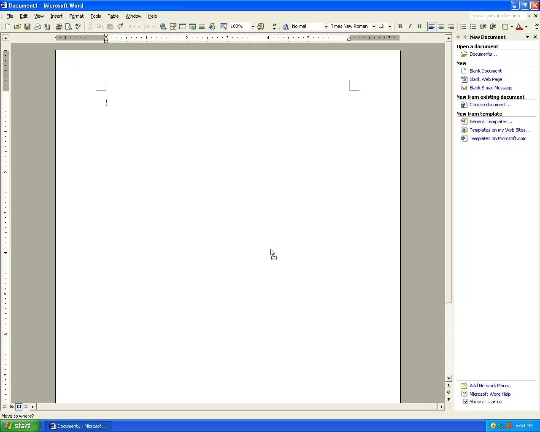
Task: Click the New Blank Document toolbar icon
Action: pyautogui.click(x=8, y=27)
